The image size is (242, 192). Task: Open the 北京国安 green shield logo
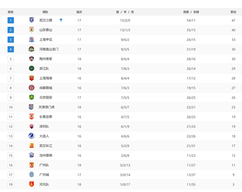(x=31, y=97)
